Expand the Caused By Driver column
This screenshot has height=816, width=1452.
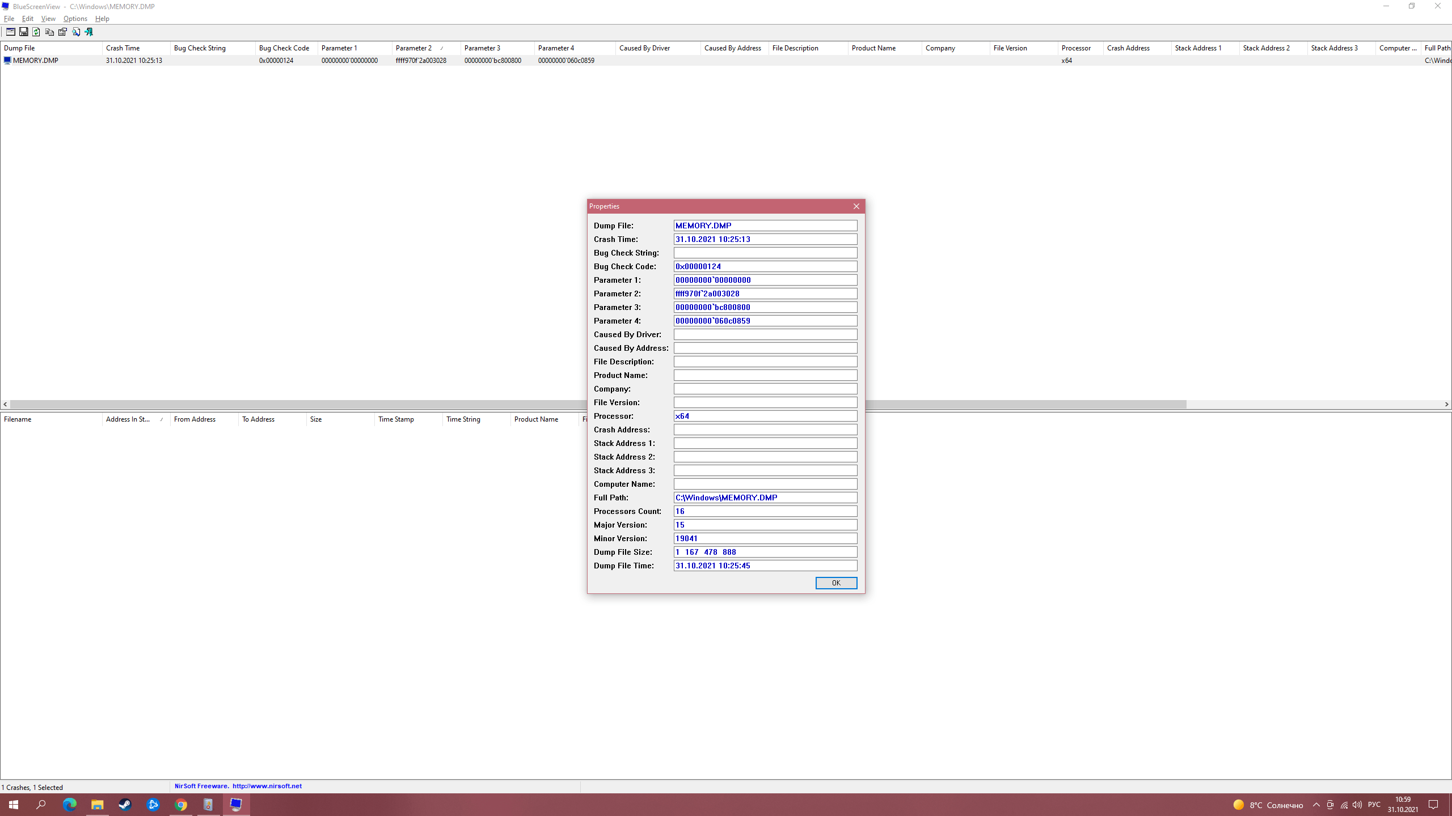(701, 48)
